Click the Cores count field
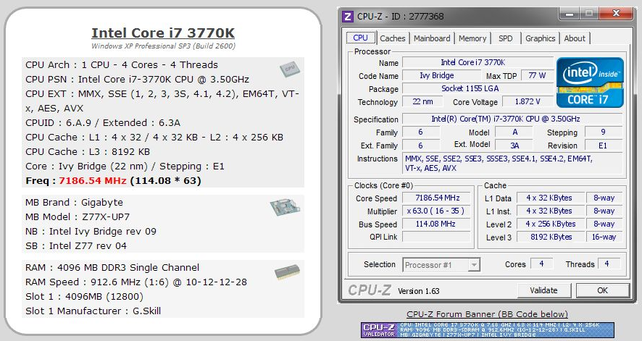Image resolution: width=642 pixels, height=341 pixels. point(541,264)
